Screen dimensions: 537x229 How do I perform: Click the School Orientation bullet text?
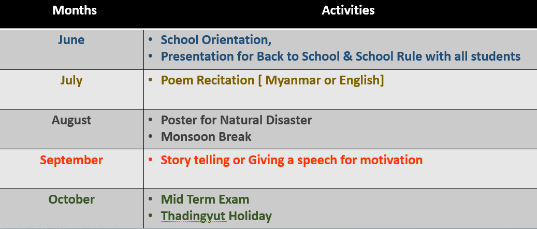click(x=216, y=40)
